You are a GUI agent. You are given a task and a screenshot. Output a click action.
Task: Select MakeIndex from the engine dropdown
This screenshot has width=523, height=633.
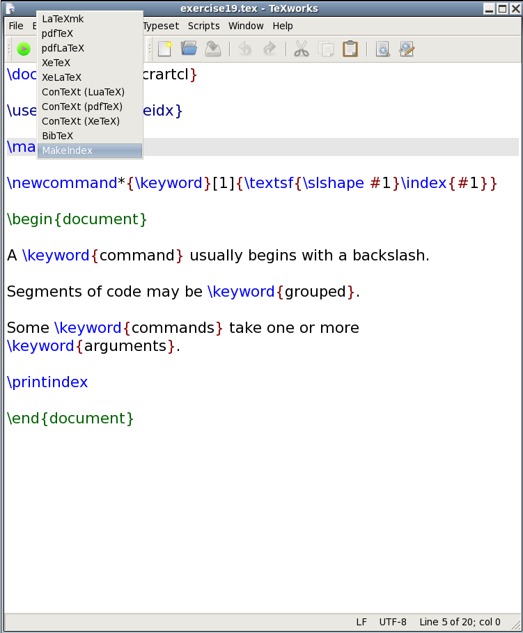pyautogui.click(x=67, y=150)
